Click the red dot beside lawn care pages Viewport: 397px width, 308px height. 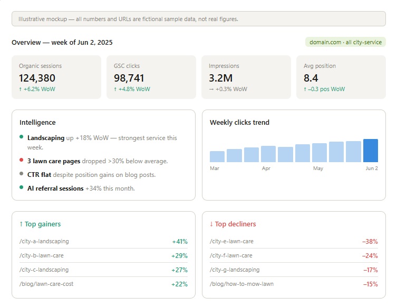[22, 160]
